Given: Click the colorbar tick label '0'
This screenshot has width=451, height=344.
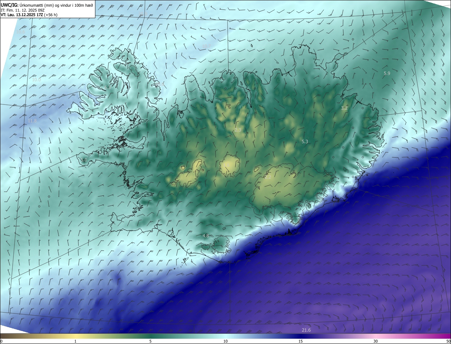Looking at the screenshot, I should (1, 341).
